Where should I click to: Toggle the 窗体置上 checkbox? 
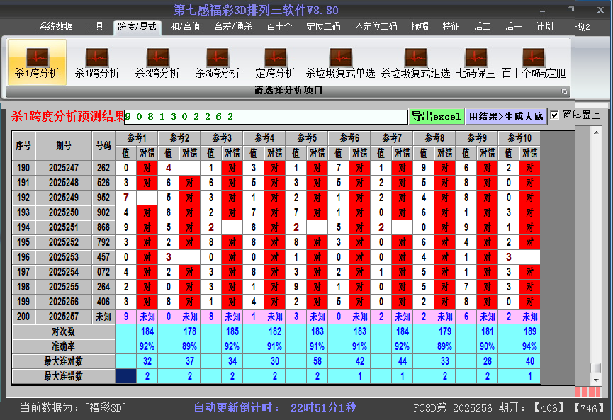(555, 115)
